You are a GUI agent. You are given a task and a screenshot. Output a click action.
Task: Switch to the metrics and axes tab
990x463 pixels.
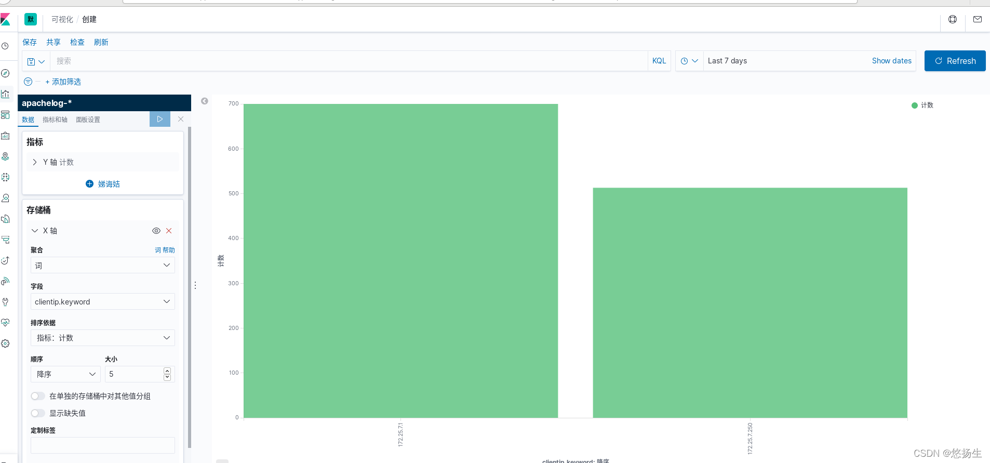[55, 120]
